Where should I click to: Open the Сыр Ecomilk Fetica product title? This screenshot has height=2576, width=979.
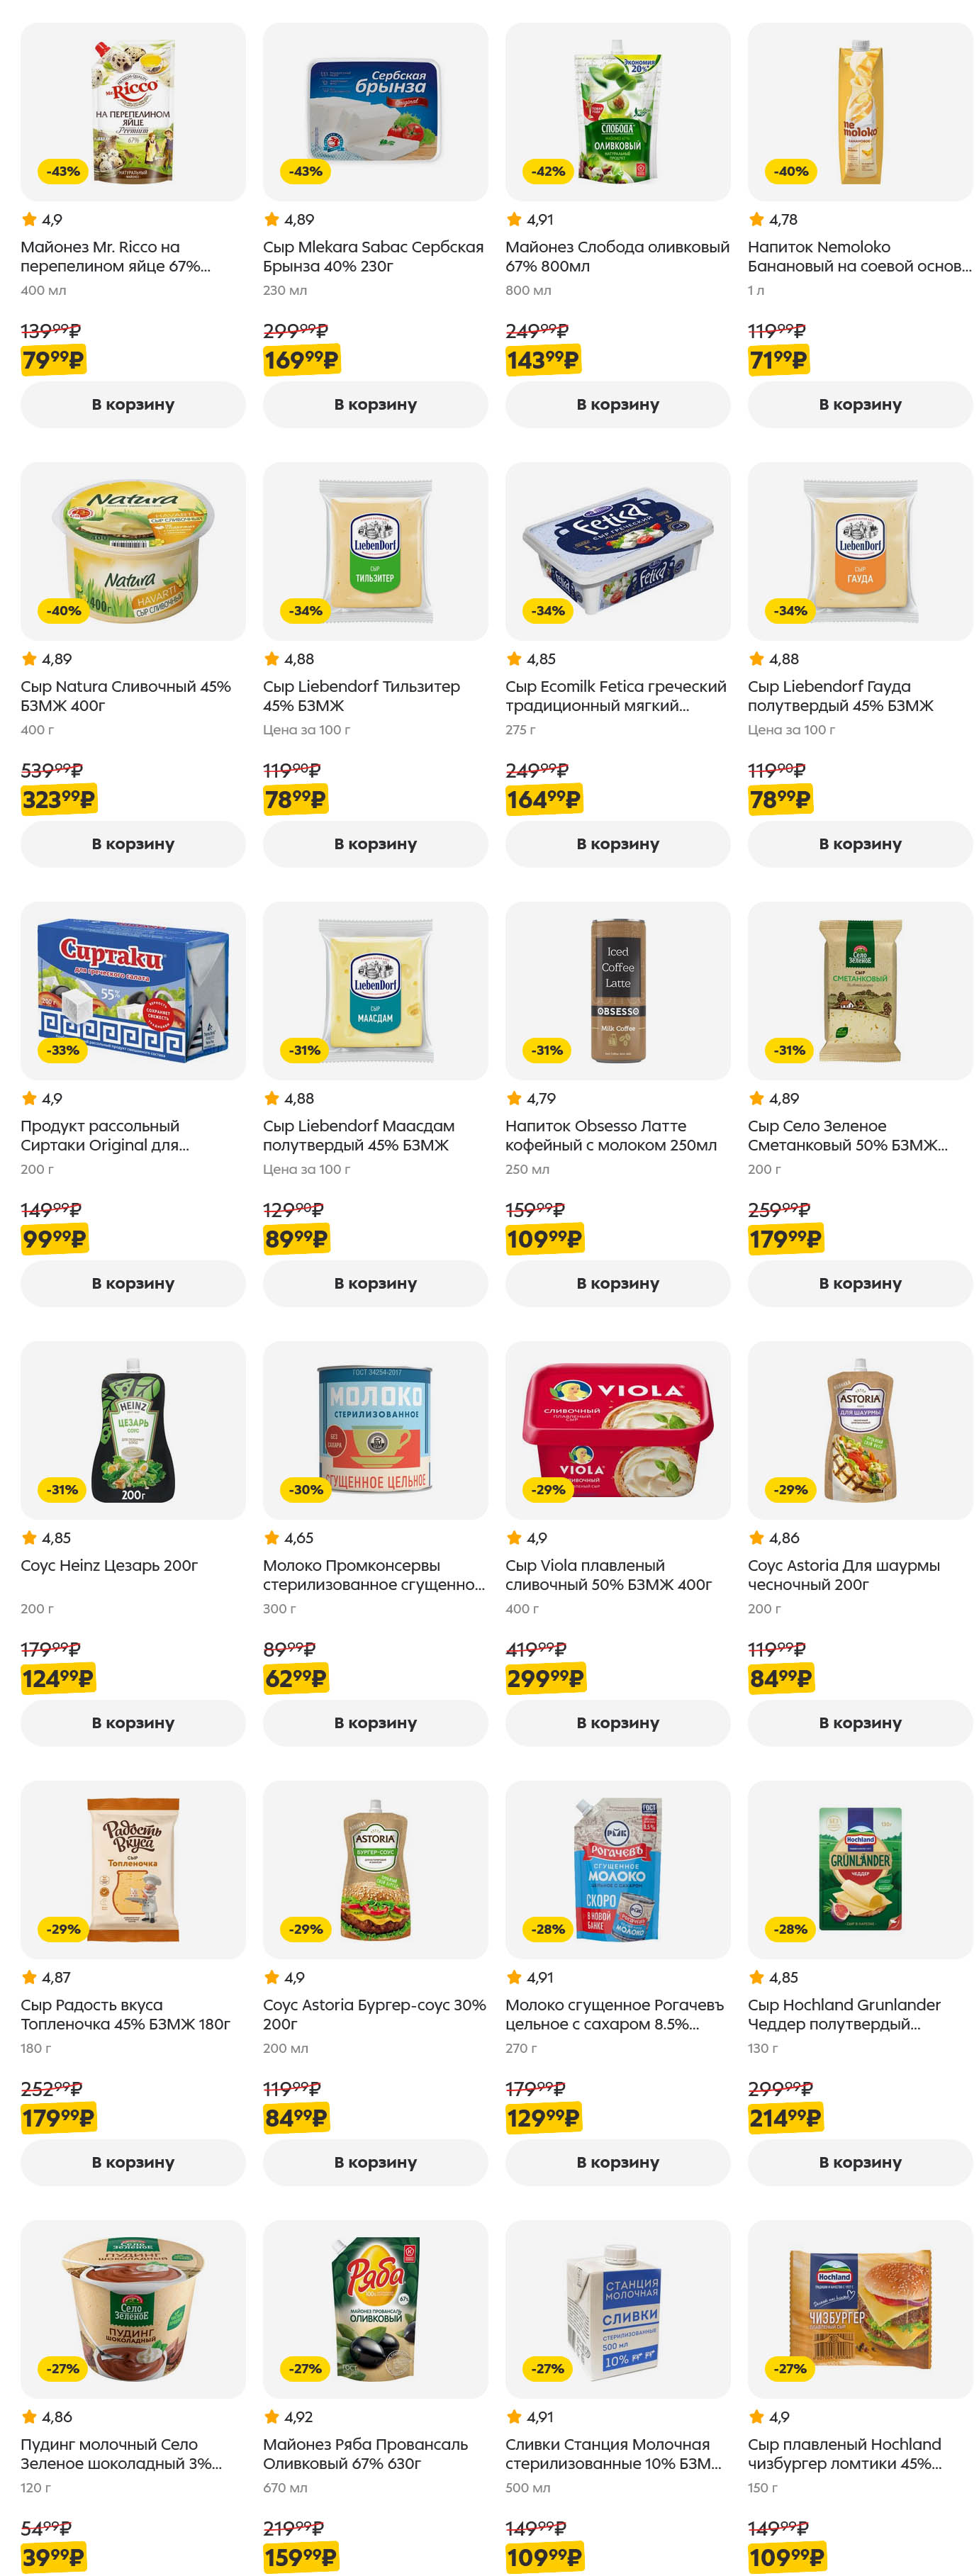(x=615, y=696)
